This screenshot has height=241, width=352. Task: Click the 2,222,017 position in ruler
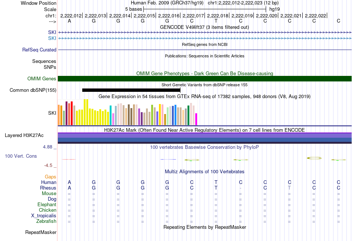coord(193,16)
